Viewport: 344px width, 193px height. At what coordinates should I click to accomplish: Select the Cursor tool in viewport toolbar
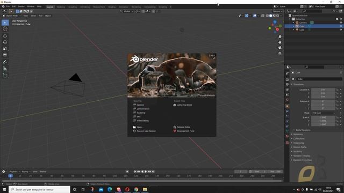coord(5,29)
